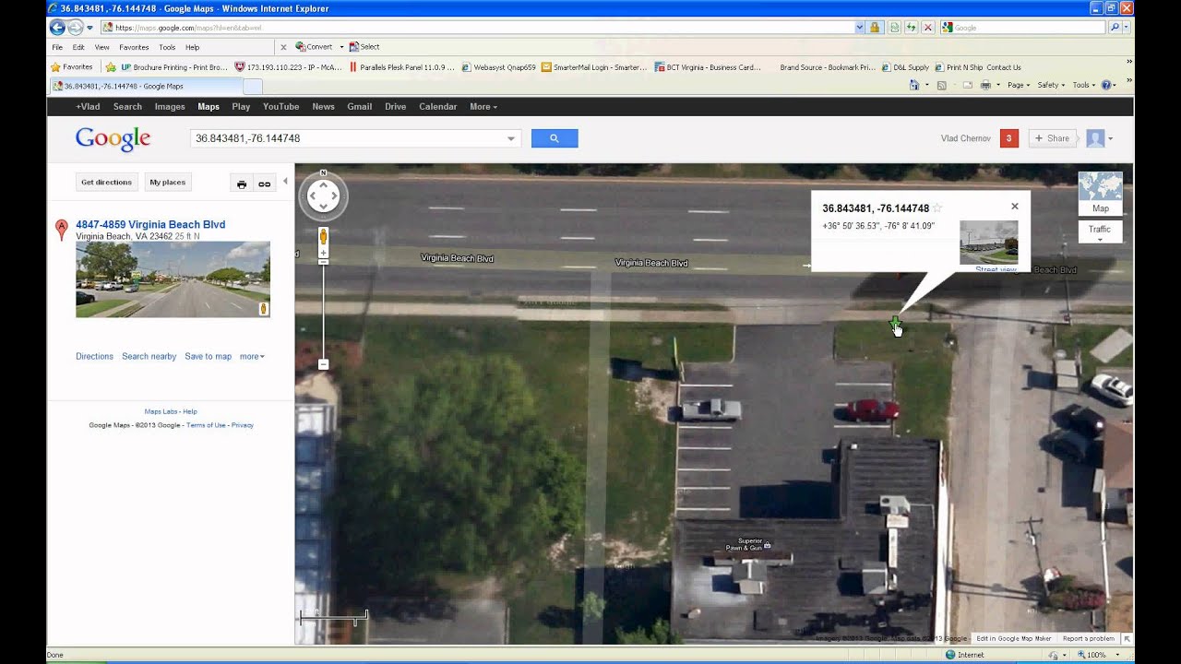This screenshot has height=664, width=1181.
Task: Click the zoom out minus button
Action: [323, 364]
